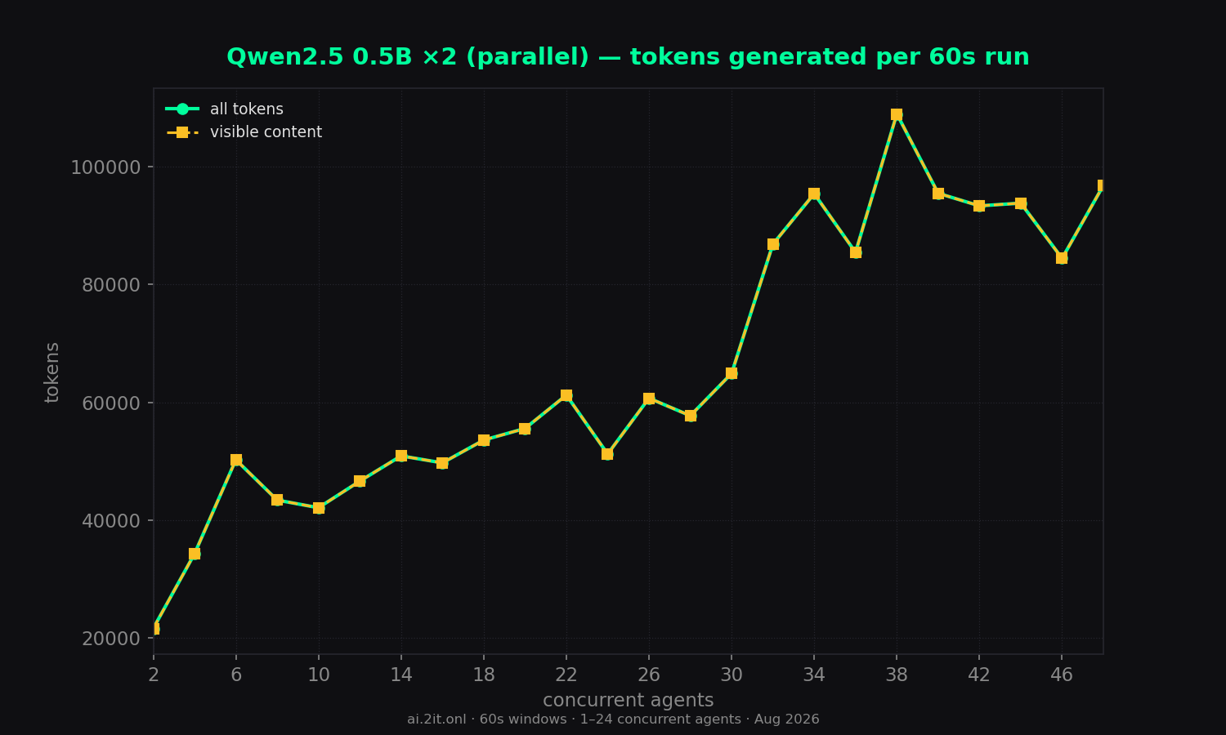Click the "concurrent agents" x-axis label

(629, 701)
